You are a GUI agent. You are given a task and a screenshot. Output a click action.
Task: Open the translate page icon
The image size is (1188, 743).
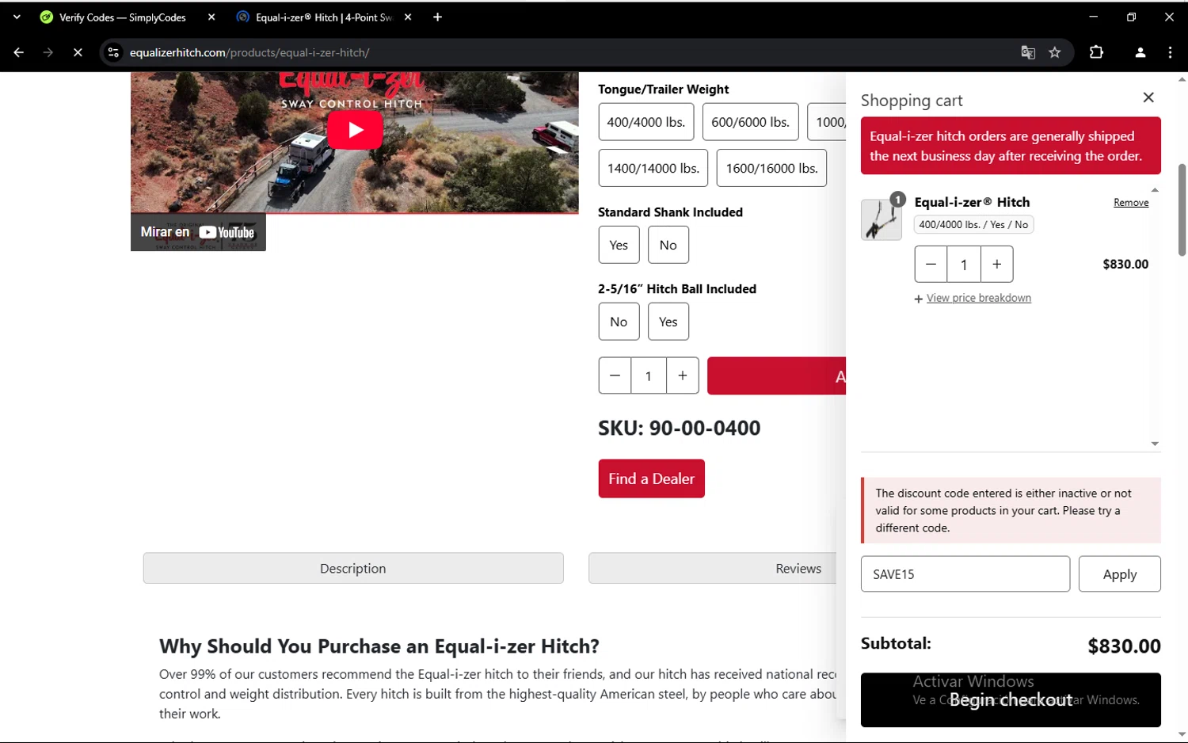[x=1028, y=52]
